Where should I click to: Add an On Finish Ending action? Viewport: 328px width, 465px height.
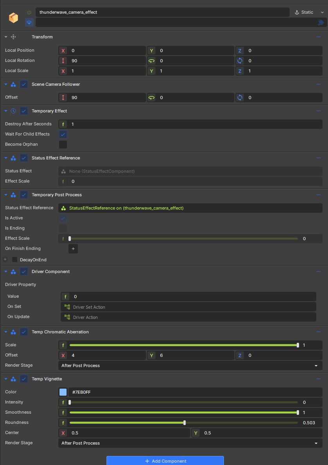[x=73, y=248]
